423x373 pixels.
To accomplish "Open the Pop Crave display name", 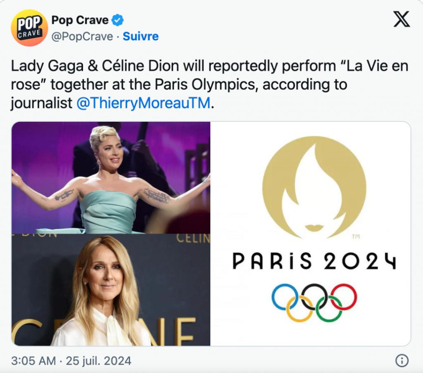I will [80, 20].
